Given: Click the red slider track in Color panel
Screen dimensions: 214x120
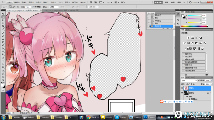Looking at the screenshot, I should pos(194,15).
